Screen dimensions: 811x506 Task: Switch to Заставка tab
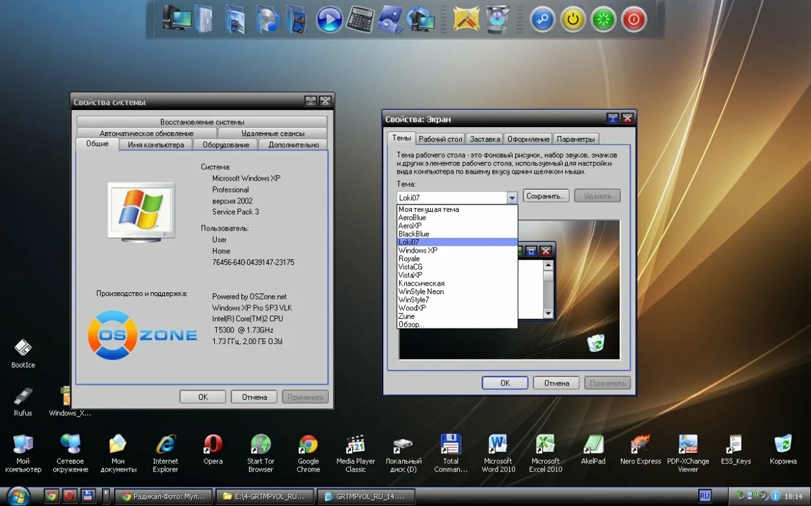(485, 139)
